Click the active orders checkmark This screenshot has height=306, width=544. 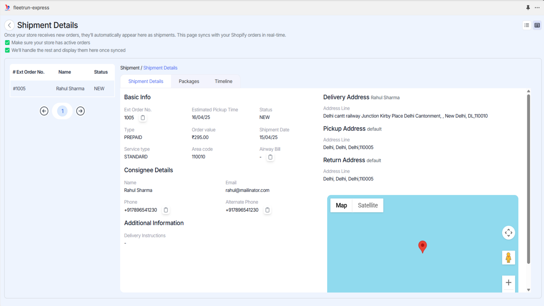coord(7,42)
